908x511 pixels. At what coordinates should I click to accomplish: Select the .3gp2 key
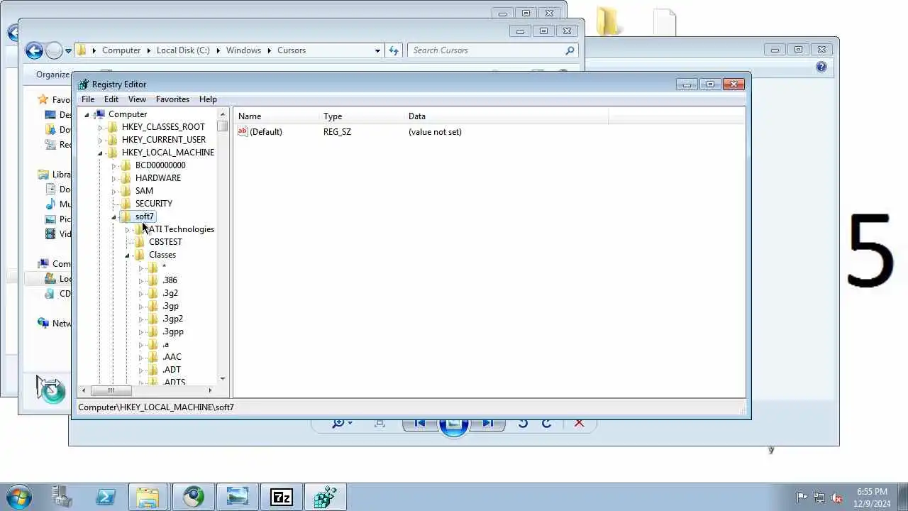pyautogui.click(x=172, y=319)
